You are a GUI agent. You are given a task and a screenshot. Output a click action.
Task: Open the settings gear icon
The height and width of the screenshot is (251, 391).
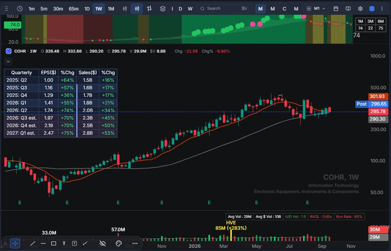pos(360,9)
